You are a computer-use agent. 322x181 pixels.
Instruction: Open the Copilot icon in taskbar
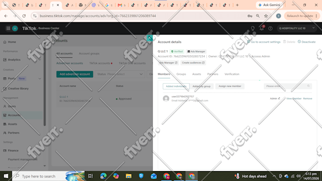coord(116,176)
